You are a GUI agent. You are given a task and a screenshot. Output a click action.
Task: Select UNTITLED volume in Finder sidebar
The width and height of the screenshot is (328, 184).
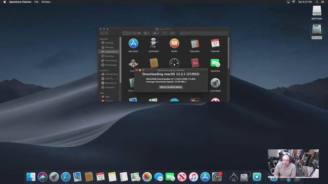point(108,79)
